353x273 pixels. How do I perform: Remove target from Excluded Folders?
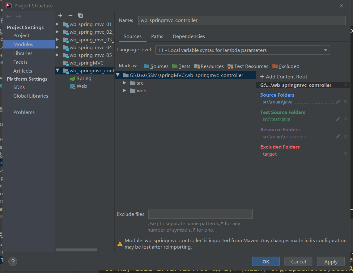pyautogui.click(x=346, y=154)
